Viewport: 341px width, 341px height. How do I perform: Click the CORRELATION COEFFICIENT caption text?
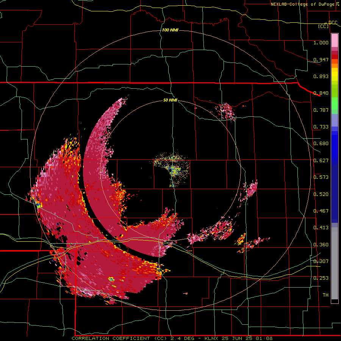(111, 338)
